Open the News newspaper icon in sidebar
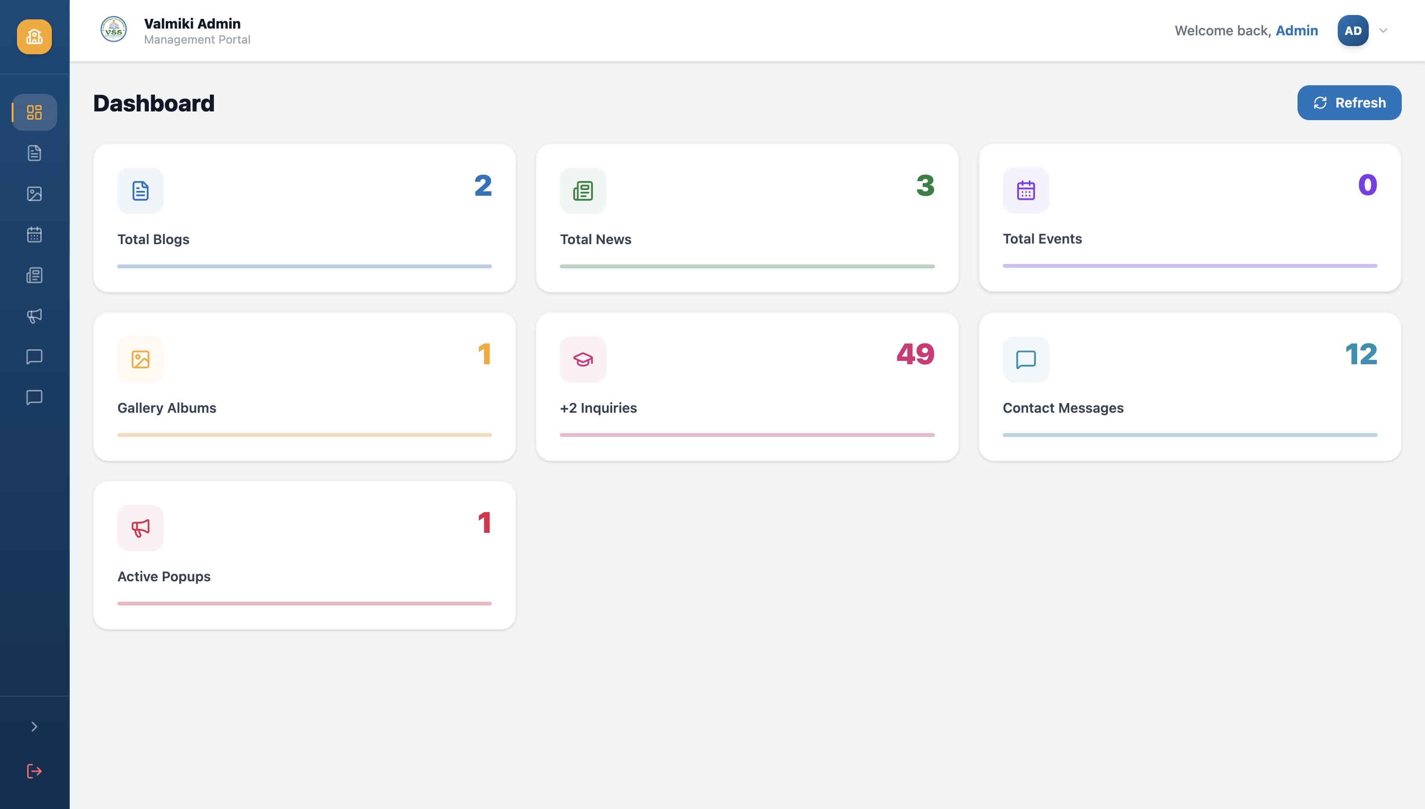 point(34,275)
